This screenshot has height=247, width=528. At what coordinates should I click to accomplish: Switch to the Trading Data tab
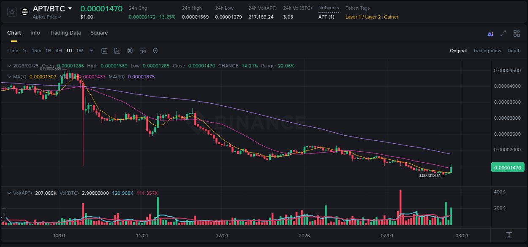65,33
